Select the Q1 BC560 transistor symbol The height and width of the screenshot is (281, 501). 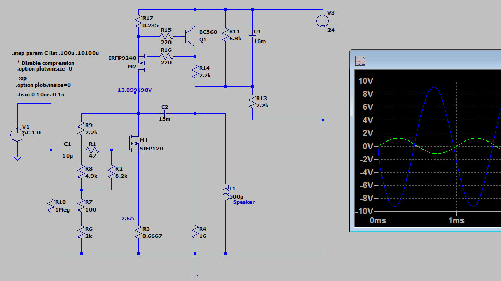click(190, 36)
